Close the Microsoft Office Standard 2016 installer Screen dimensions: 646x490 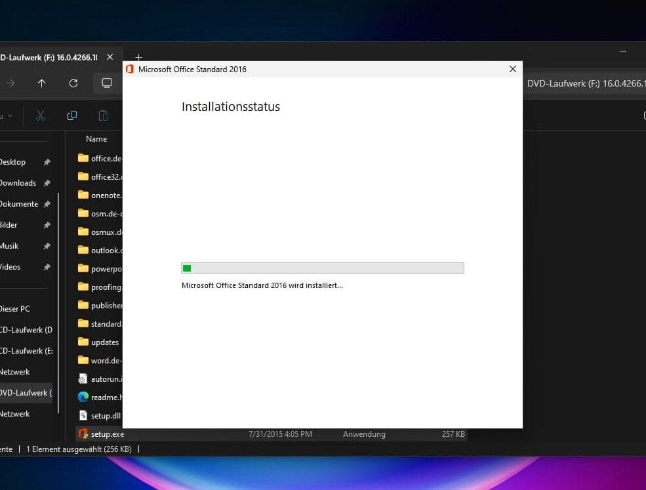point(513,69)
